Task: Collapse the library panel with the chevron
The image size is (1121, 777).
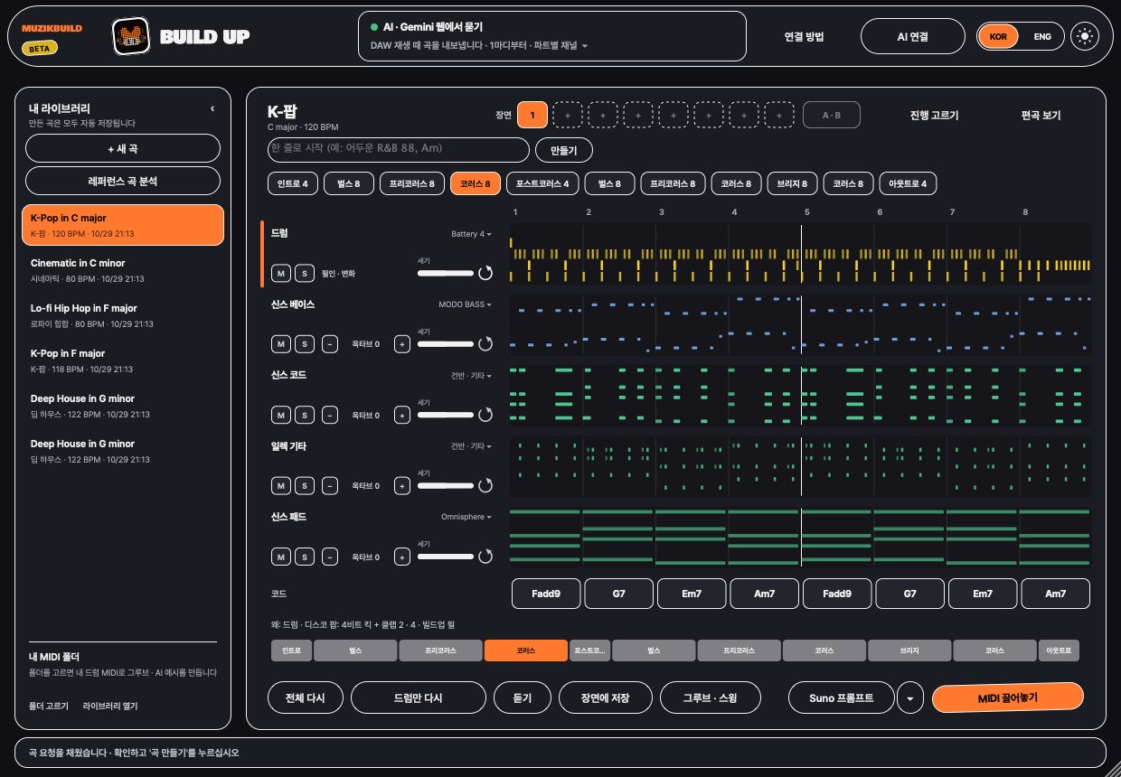Action: pos(212,108)
